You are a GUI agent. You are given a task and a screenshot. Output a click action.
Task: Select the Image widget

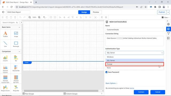tap(16, 34)
